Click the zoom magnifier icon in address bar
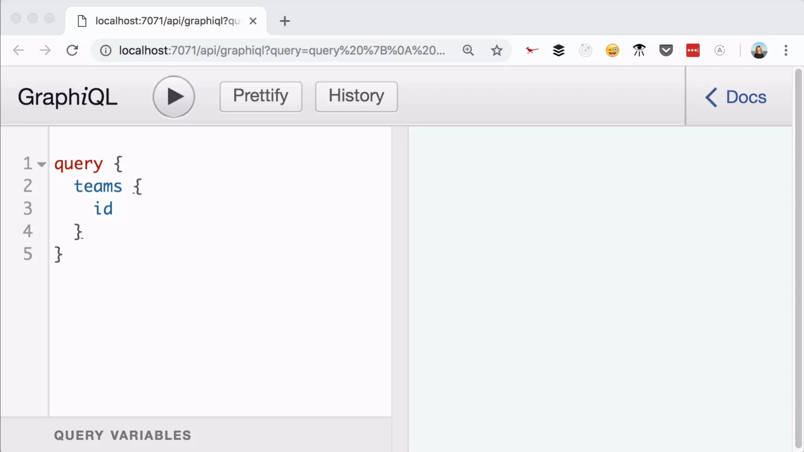Image resolution: width=804 pixels, height=452 pixels. coord(468,50)
